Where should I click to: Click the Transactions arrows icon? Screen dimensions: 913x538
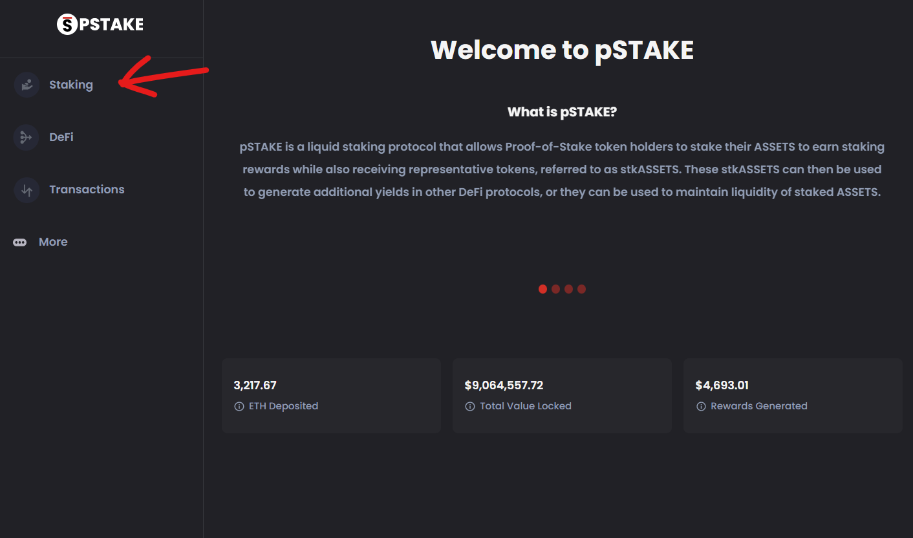(x=27, y=190)
